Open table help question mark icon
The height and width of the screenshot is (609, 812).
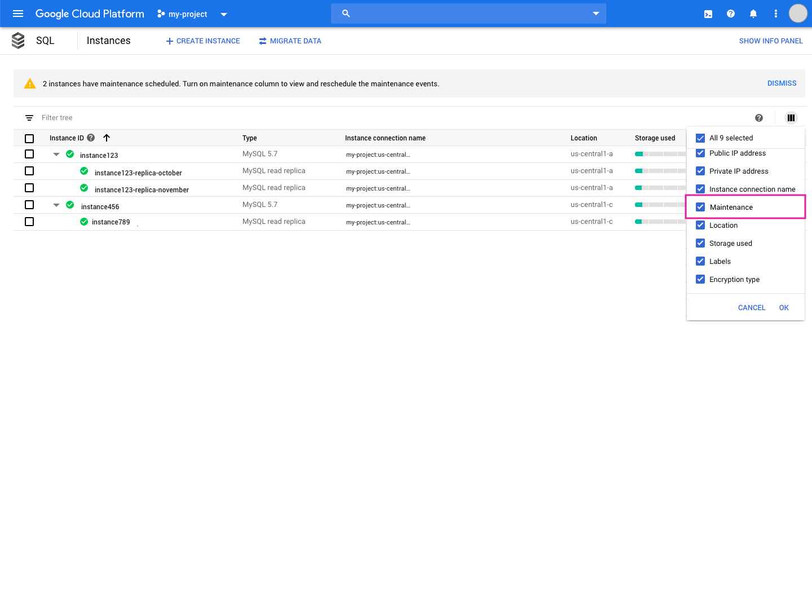(759, 118)
